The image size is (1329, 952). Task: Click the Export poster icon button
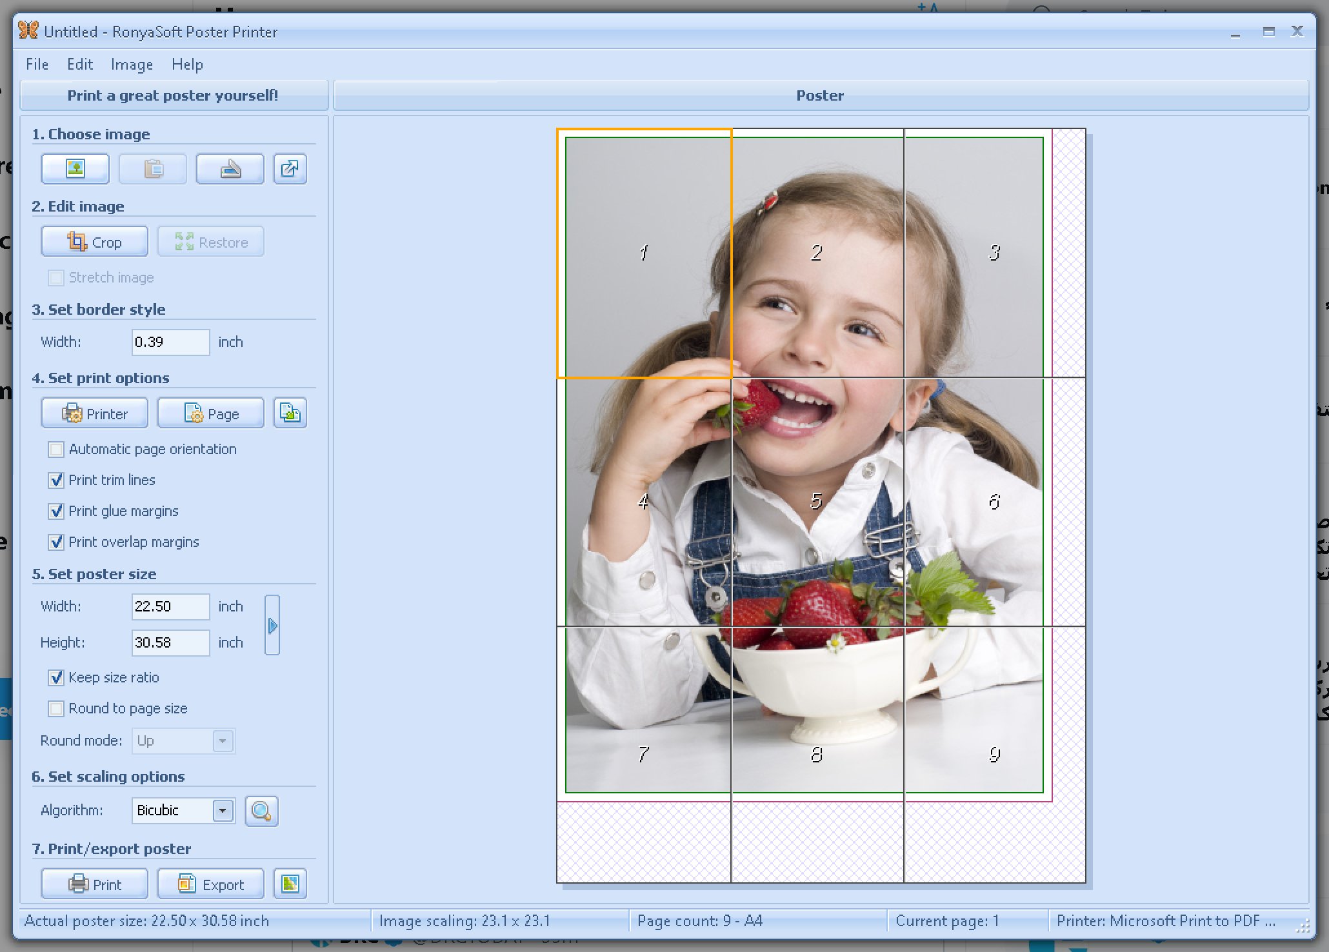[x=292, y=882]
